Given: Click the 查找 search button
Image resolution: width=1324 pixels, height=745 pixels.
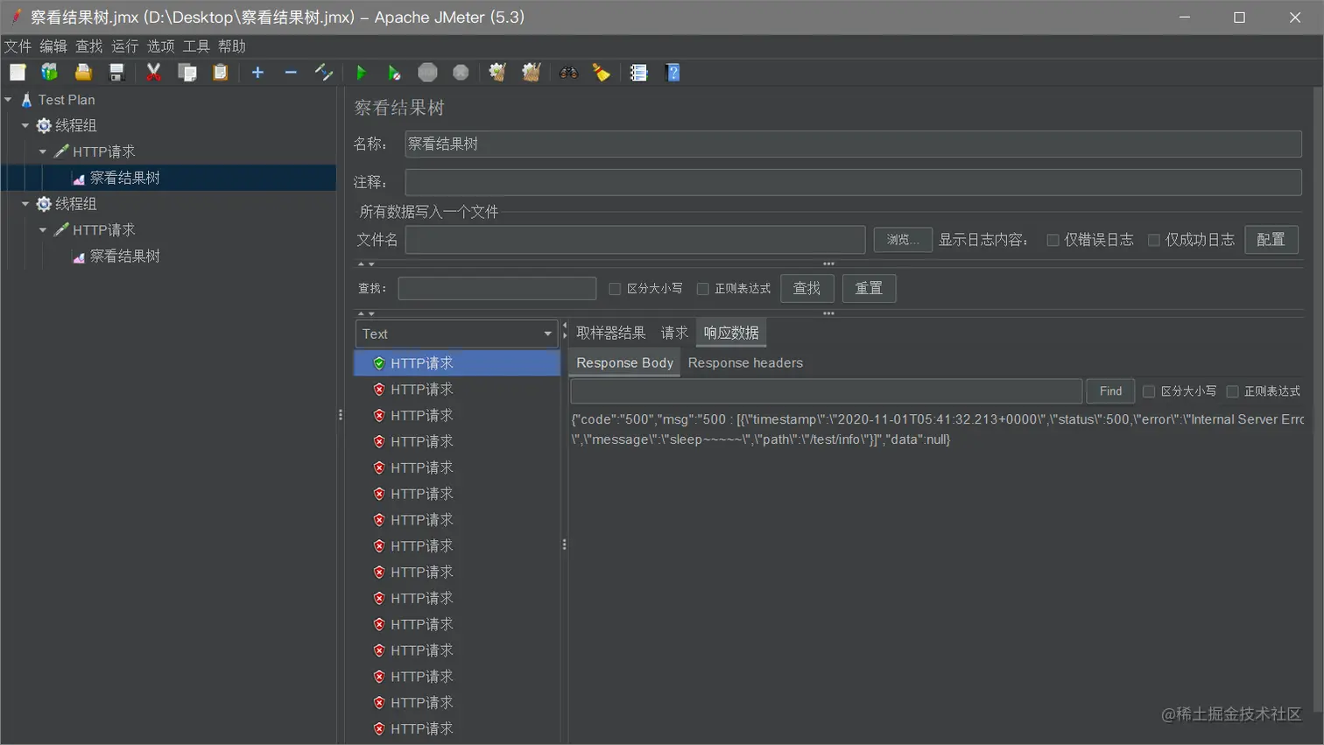Looking at the screenshot, I should pos(806,288).
